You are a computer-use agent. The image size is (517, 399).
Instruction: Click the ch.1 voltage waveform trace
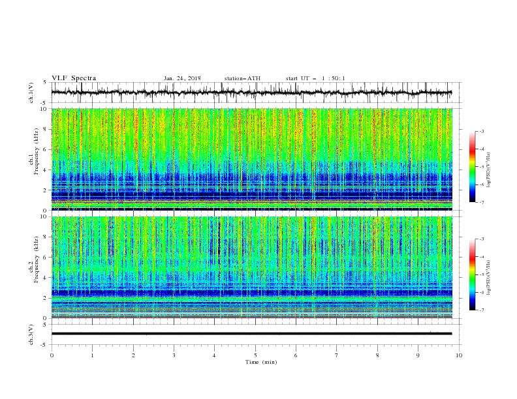pyautogui.click(x=251, y=93)
